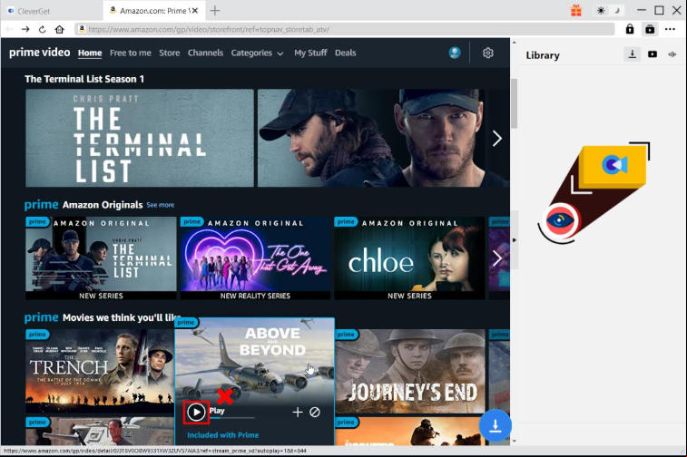
Task: Close the Amazon.com Prime Video tab
Action: (195, 11)
